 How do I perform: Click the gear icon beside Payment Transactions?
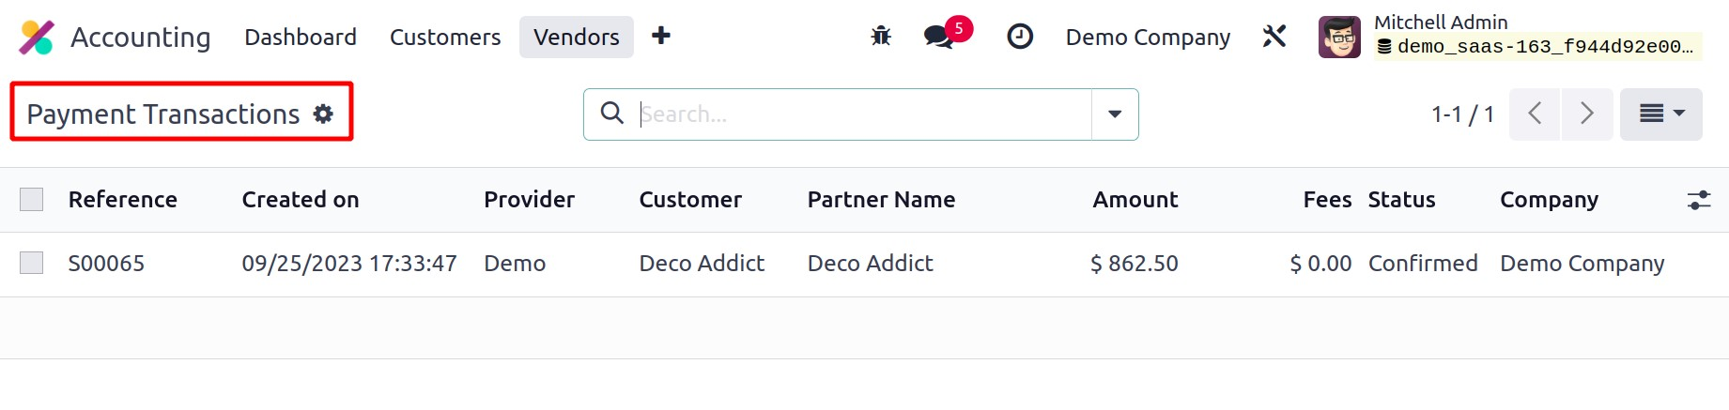click(x=323, y=114)
